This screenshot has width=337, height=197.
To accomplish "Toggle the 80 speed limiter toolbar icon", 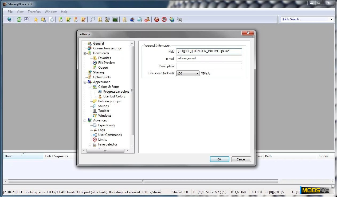I will tap(164, 19).
